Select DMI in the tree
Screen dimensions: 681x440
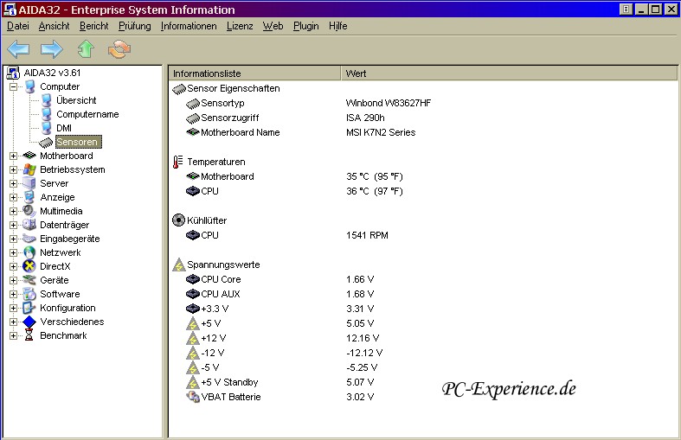(64, 128)
